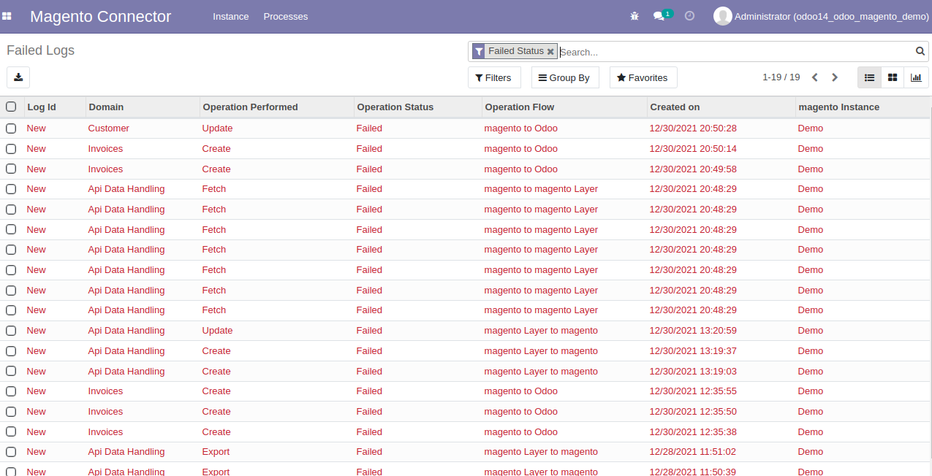Check the select-all checkbox in header row
Screen dimensions: 932x476
click(10, 106)
